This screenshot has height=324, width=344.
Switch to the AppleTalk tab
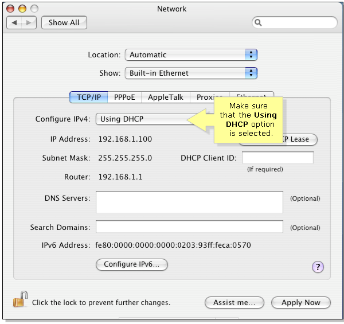166,97
